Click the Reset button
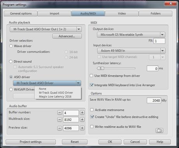This screenshot has width=179, height=148. point(75,142)
